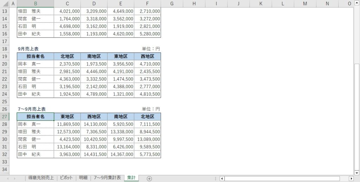Click the Select All corner triangle
Image resolution: width=360 pixels, height=182 pixels.
[x=5, y=3]
